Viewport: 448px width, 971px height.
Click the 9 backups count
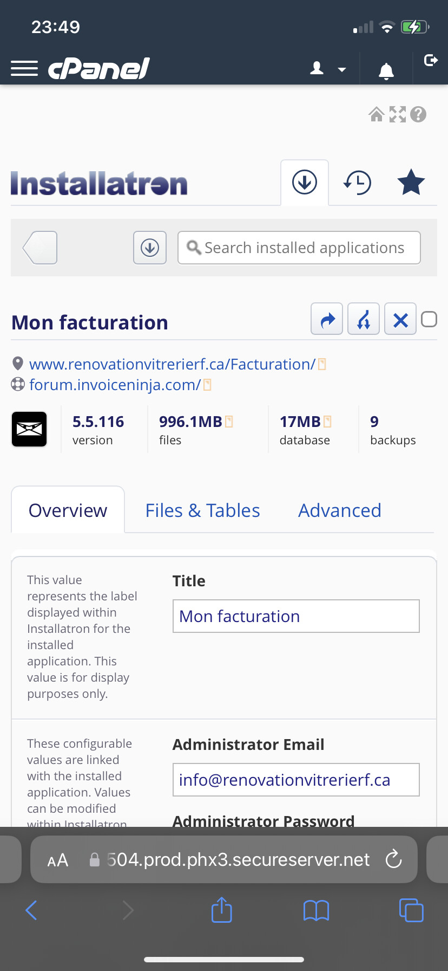coord(374,422)
